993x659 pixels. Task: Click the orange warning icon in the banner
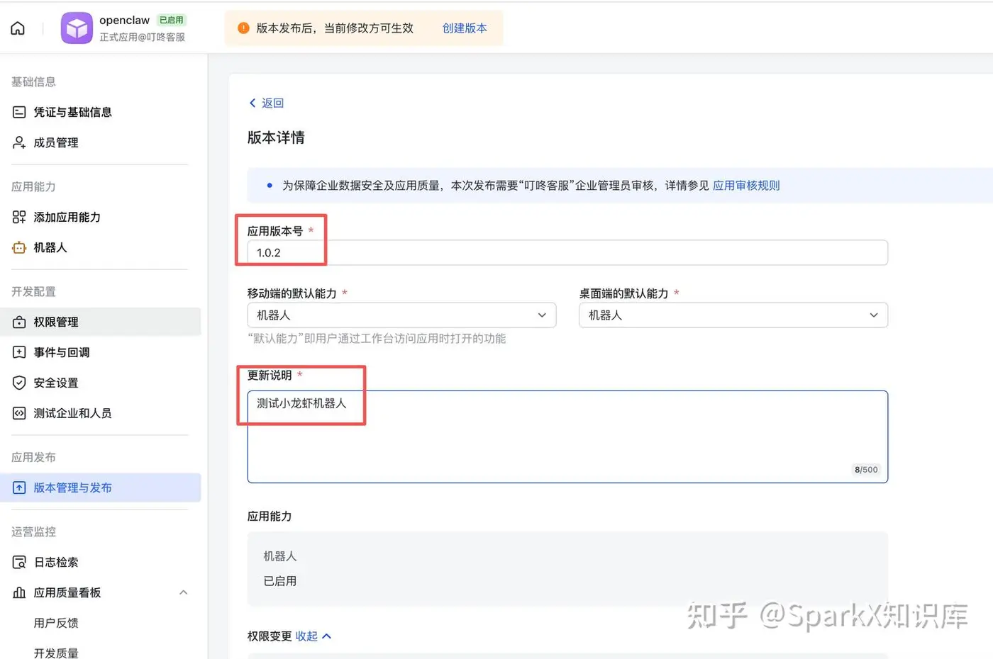[x=243, y=28]
